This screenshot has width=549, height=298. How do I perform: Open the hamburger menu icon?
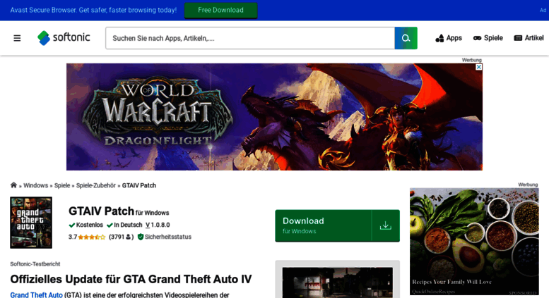point(17,38)
